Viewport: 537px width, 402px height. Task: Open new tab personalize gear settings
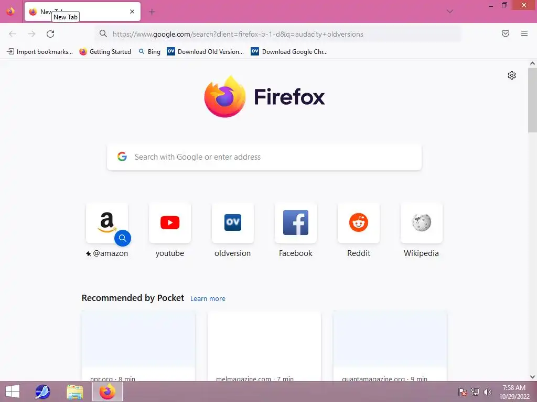point(512,75)
